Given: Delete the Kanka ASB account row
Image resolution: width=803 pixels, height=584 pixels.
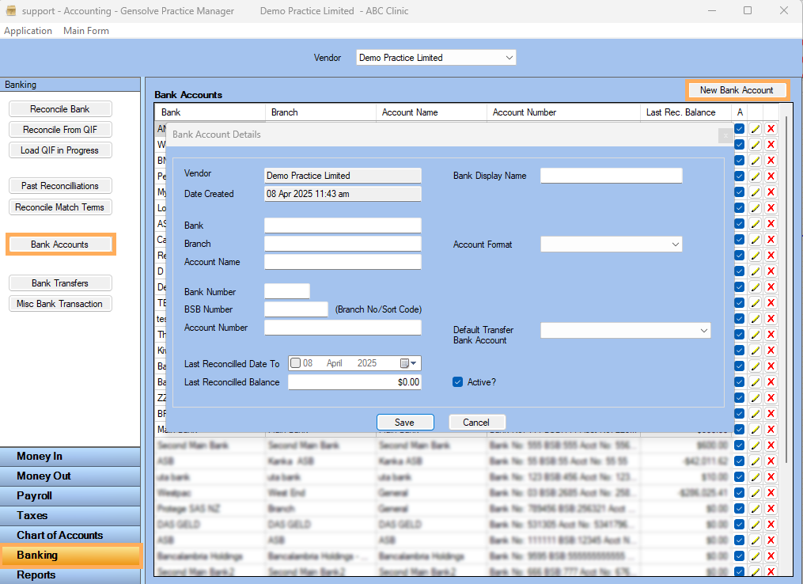Looking at the screenshot, I should pyautogui.click(x=771, y=461).
